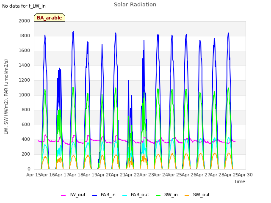
Task: Click the Apr 25 x-axis label
Action: 174,175
